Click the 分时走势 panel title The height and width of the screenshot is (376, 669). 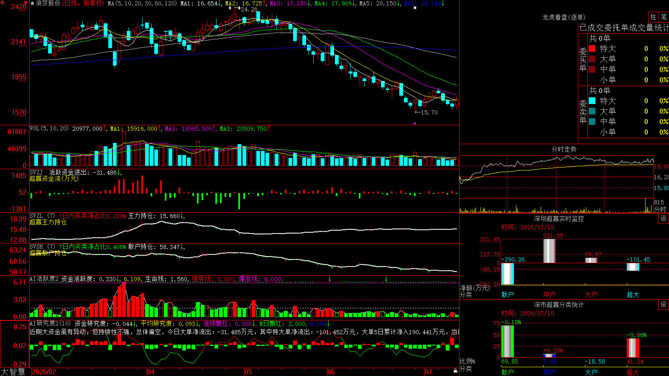(564, 149)
